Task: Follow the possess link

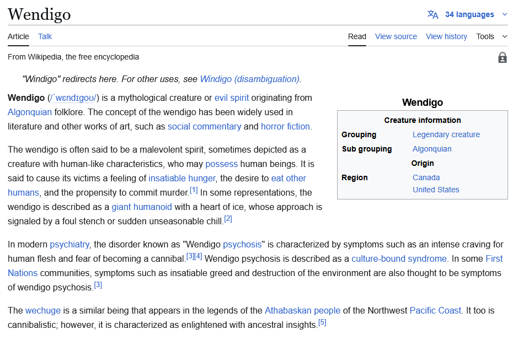Action: click(221, 164)
